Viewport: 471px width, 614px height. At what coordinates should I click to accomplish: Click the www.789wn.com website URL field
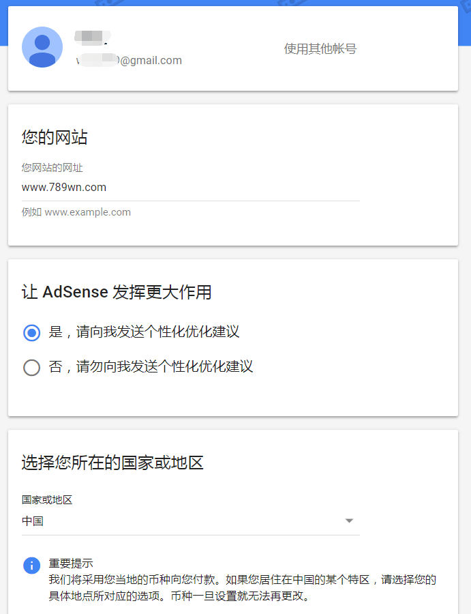tap(190, 187)
